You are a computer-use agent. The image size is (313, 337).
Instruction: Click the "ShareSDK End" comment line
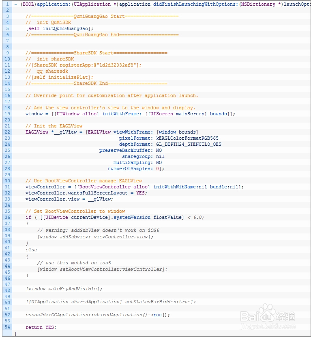[x=96, y=83]
